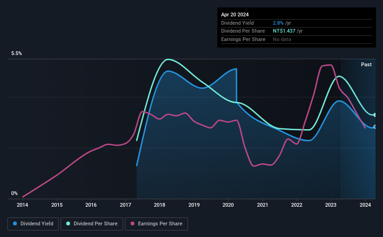The image size is (383, 237).
Task: Select the 2024 label on the x-axis
Action: pos(365,205)
